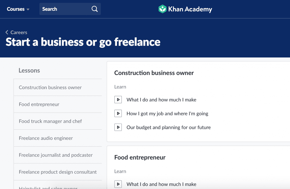
Task: Play Food entrepreneur's first video icon
Action: 118,184
